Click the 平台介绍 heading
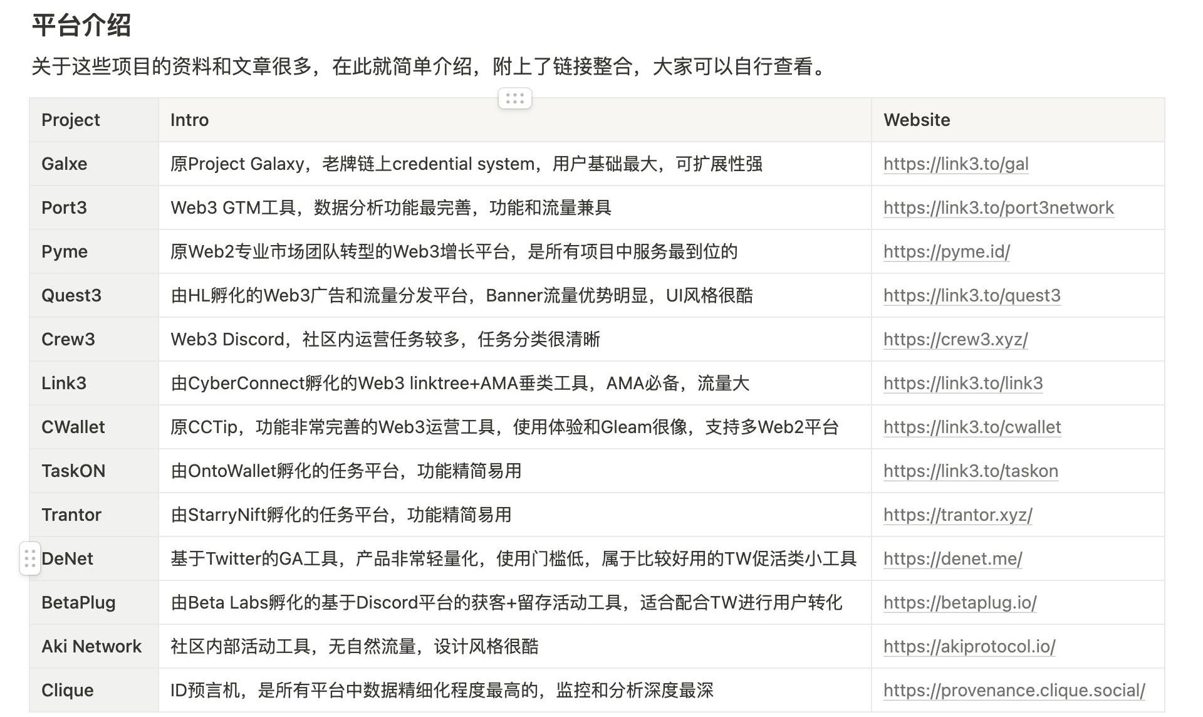 [x=81, y=26]
